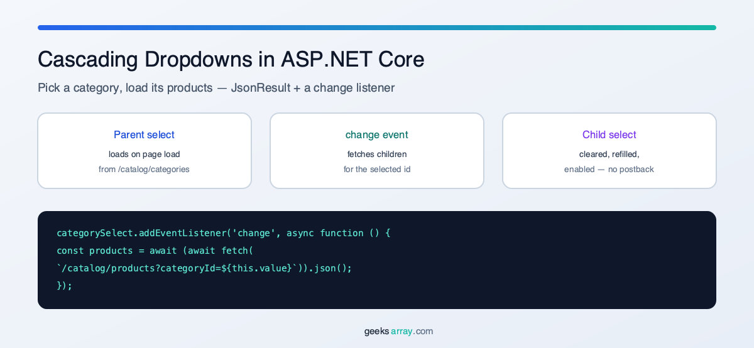
Task: Click the closing '});' code line
Action: [65, 286]
